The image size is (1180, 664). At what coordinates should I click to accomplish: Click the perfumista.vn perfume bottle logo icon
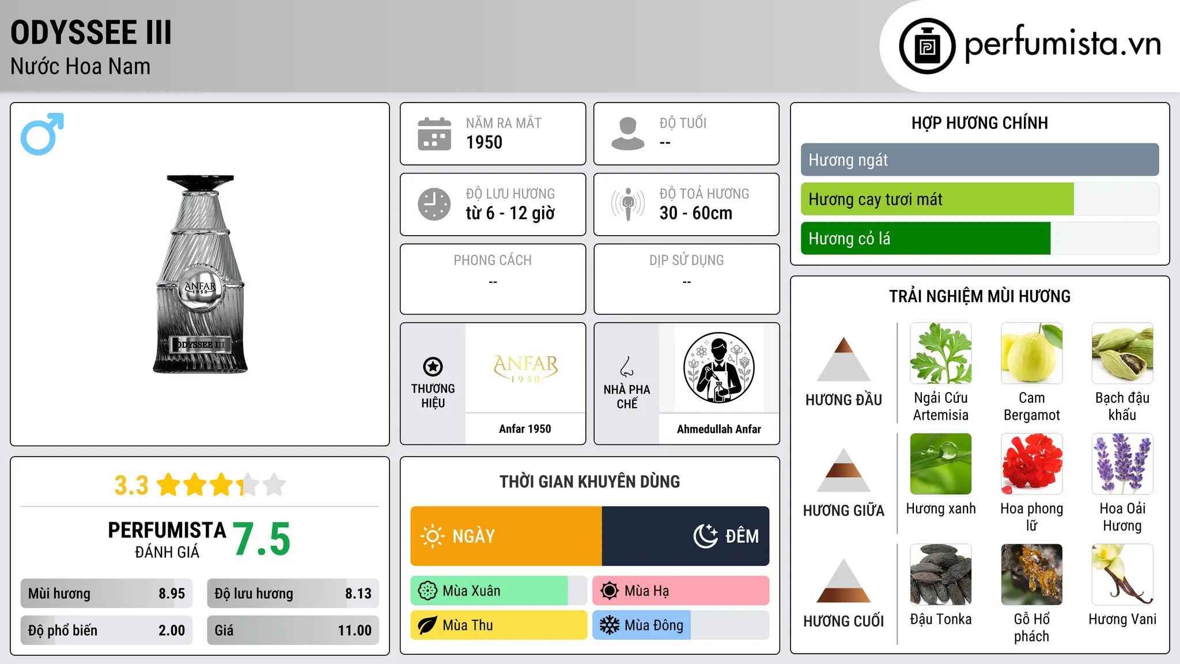click(x=927, y=46)
